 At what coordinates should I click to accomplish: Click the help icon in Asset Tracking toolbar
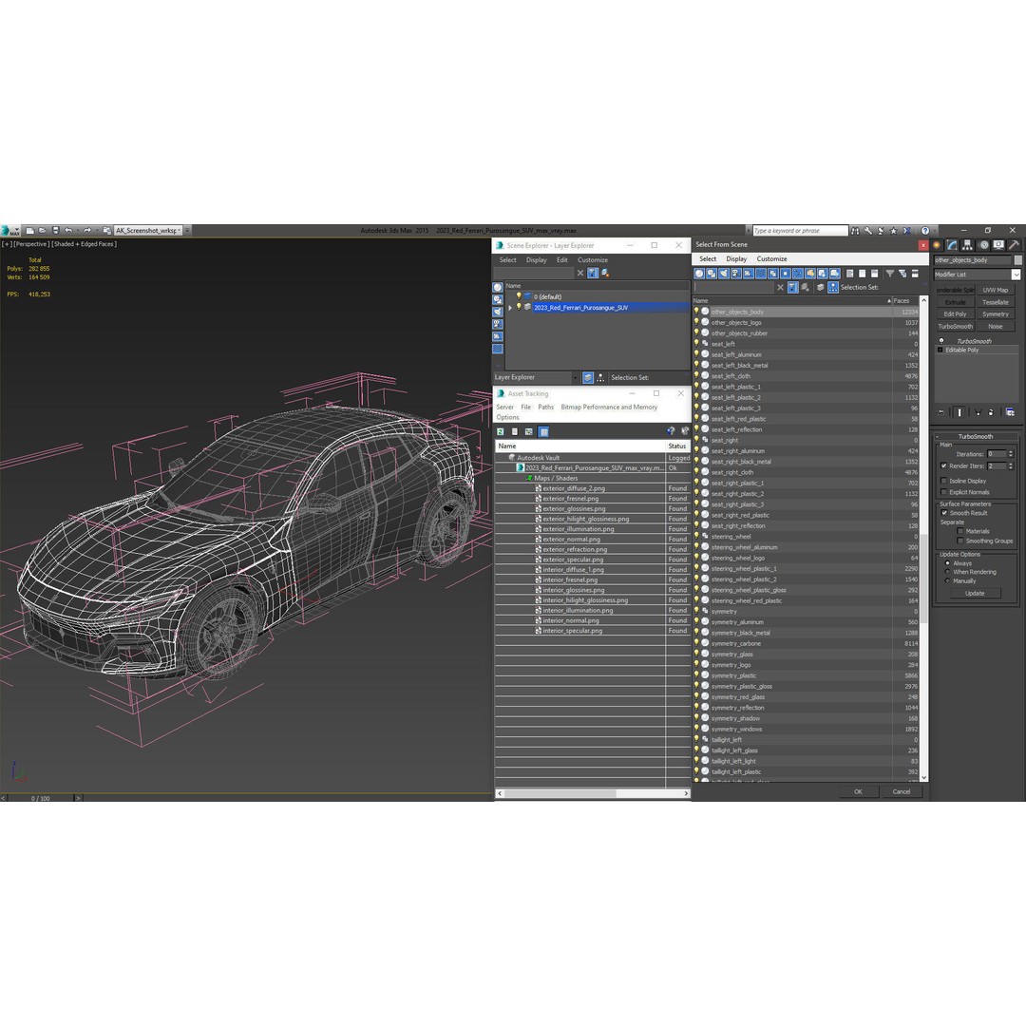[x=671, y=431]
